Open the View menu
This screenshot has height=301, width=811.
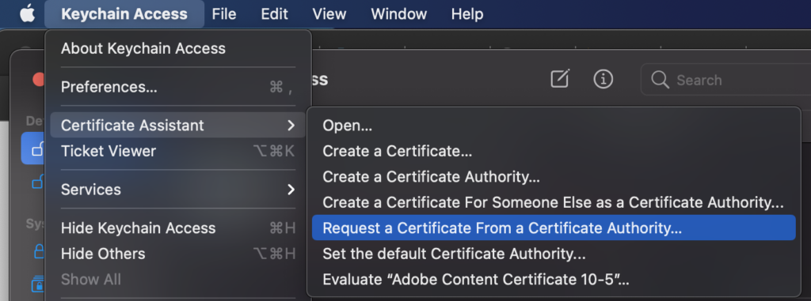pos(329,14)
